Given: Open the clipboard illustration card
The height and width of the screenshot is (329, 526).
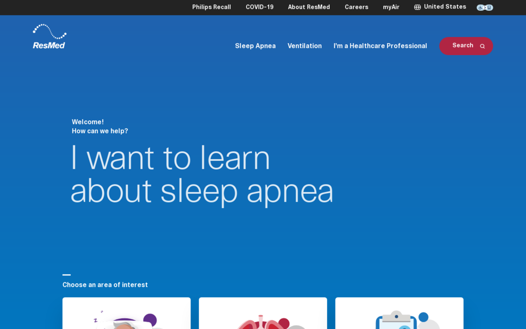Looking at the screenshot, I should [x=399, y=314].
